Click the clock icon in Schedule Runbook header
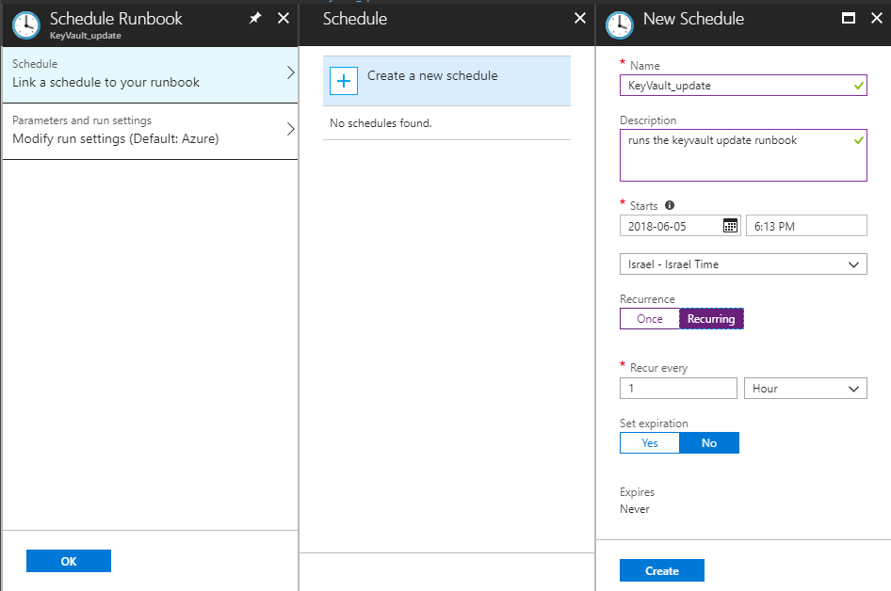Viewport: 891px width, 591px height. [x=26, y=25]
